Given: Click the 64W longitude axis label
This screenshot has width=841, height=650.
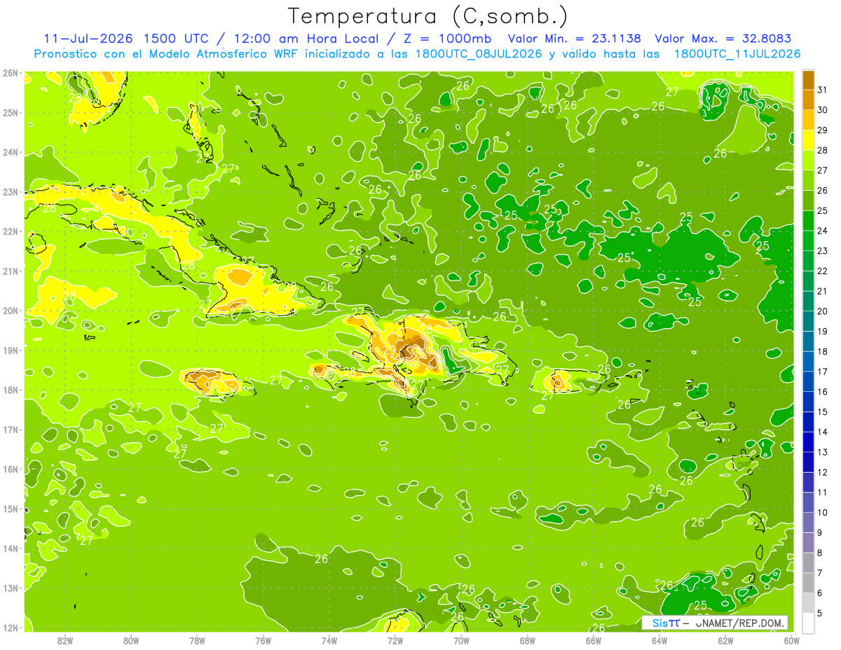Looking at the screenshot, I should point(659,639).
